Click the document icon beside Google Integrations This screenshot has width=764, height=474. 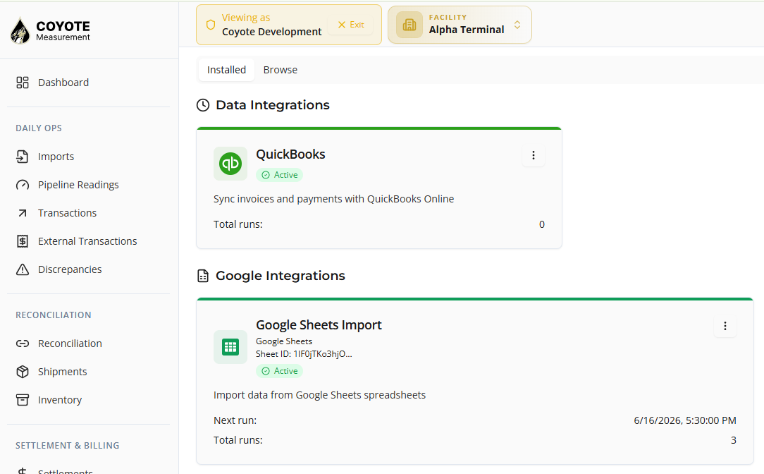[x=203, y=276]
